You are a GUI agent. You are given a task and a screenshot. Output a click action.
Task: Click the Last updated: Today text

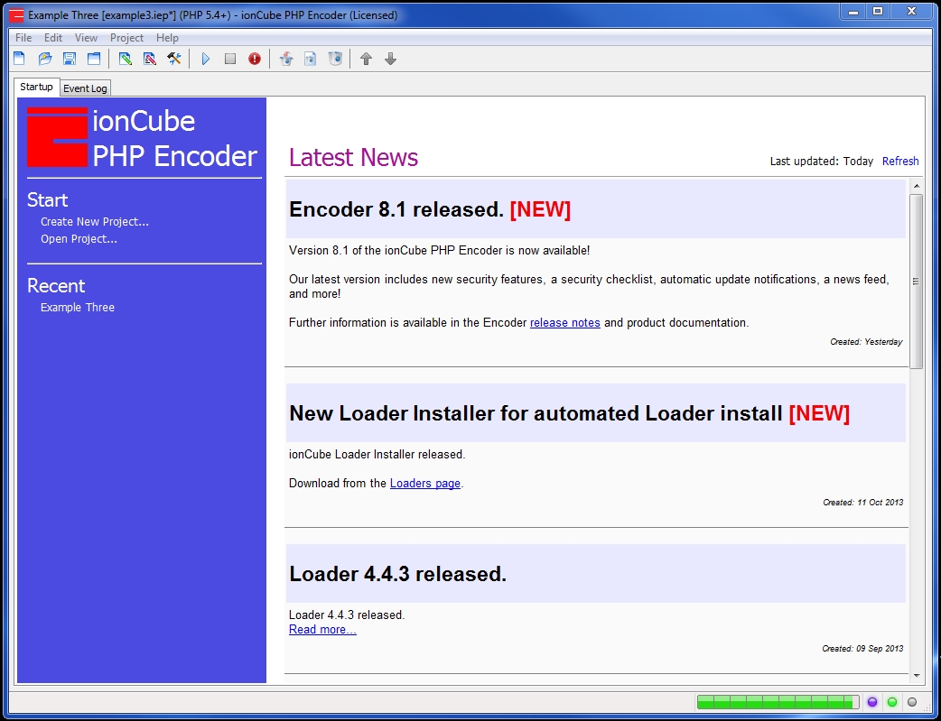tap(822, 162)
